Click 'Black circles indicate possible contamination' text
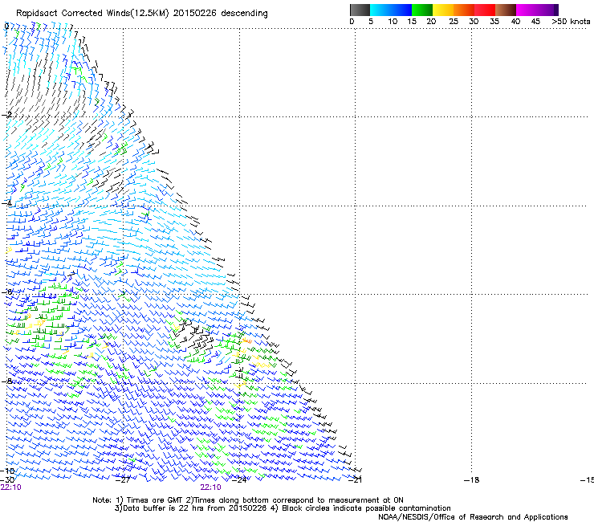 pos(366,508)
